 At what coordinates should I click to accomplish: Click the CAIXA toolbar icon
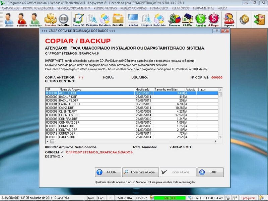187,19
